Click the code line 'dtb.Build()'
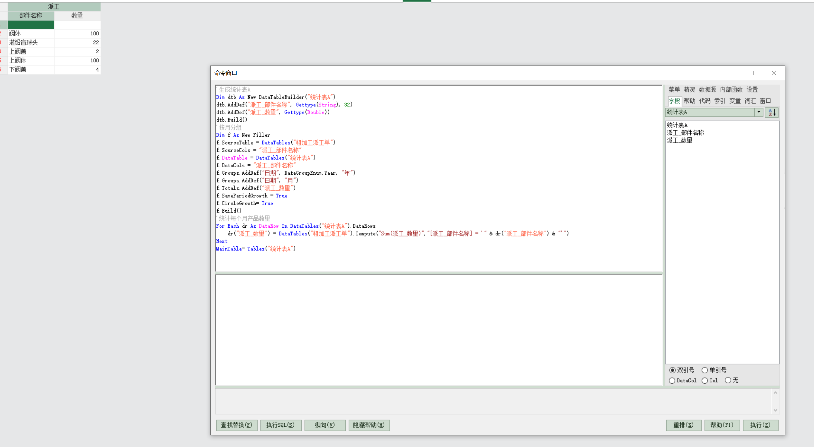814x447 pixels. coord(232,120)
